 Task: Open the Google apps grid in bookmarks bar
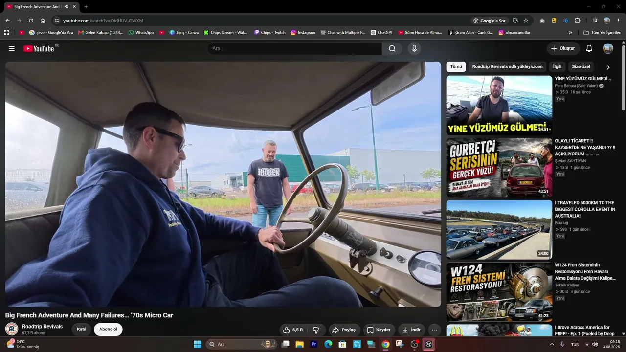6,33
